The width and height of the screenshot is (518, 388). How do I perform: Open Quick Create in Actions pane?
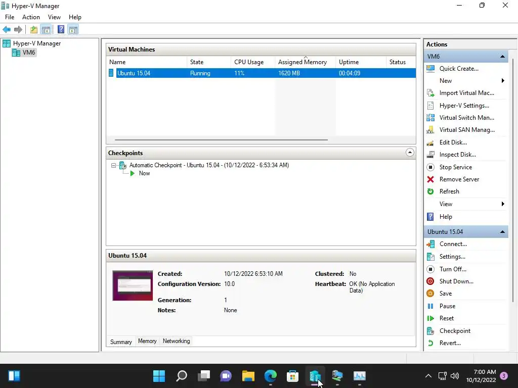(458, 69)
